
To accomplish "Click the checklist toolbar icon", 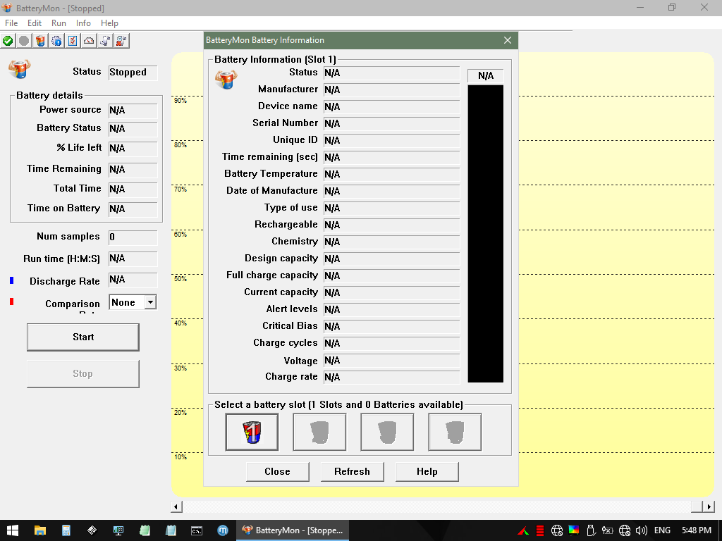I will pyautogui.click(x=73, y=41).
